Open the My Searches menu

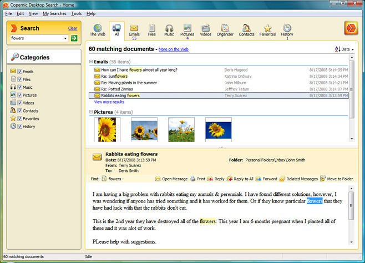pyautogui.click(x=54, y=13)
